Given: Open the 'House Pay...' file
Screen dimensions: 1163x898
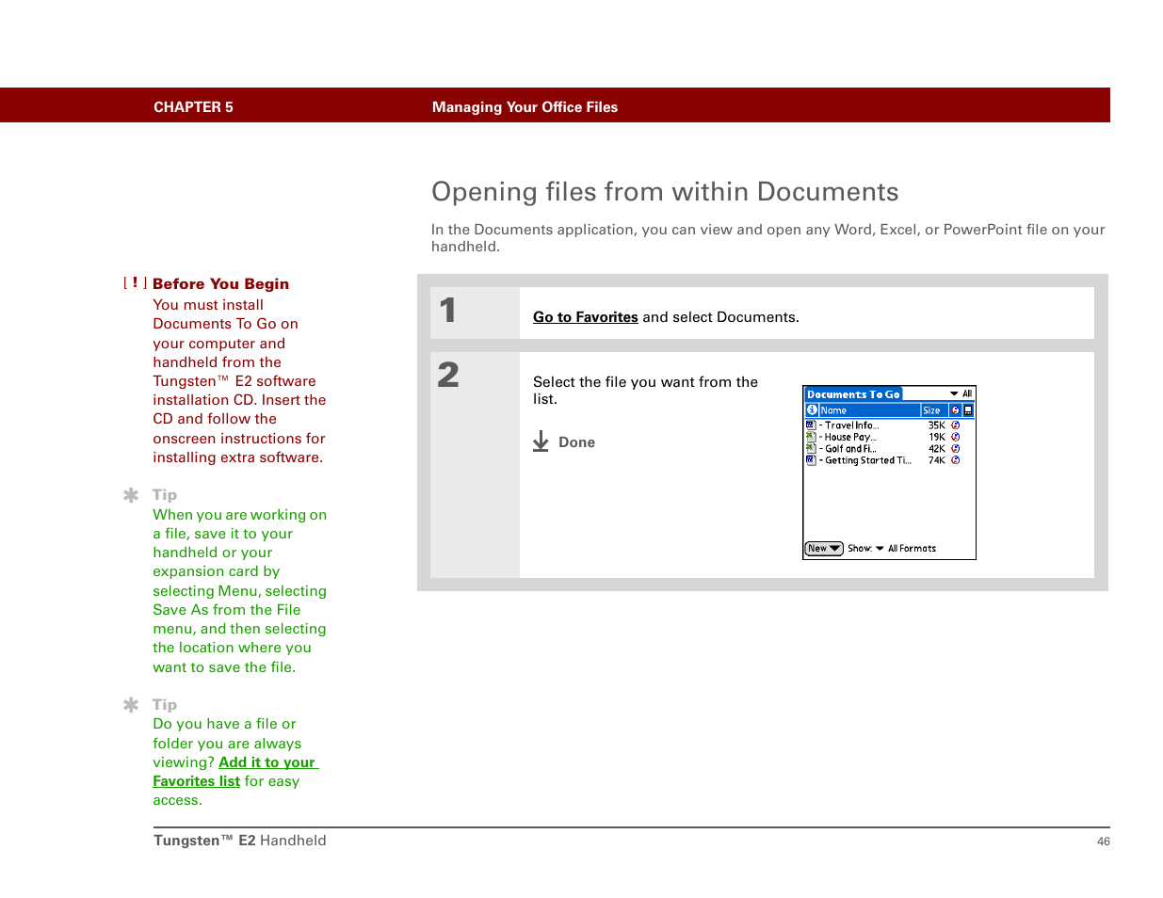Looking at the screenshot, I should (850, 437).
